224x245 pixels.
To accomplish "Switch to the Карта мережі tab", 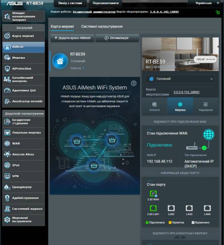I will (x=62, y=27).
